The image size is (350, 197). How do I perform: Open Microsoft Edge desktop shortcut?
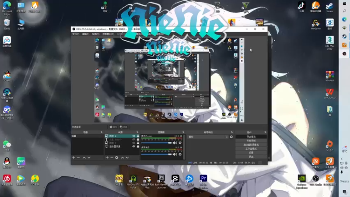coord(7,8)
